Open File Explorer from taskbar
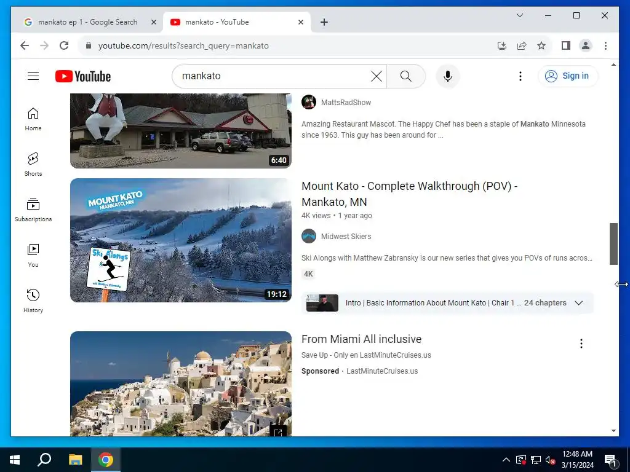 pyautogui.click(x=75, y=460)
